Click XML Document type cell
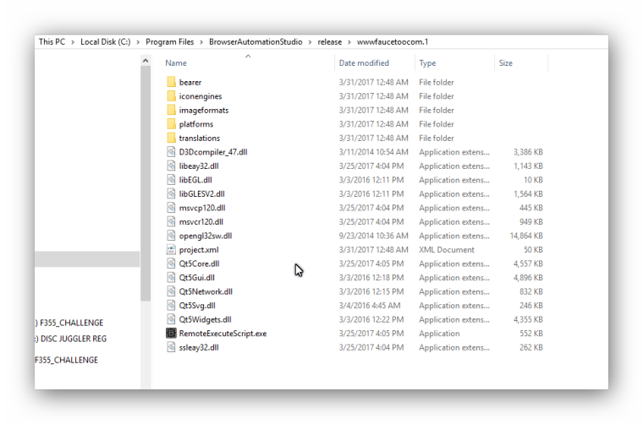The image size is (643, 424). coord(447,250)
